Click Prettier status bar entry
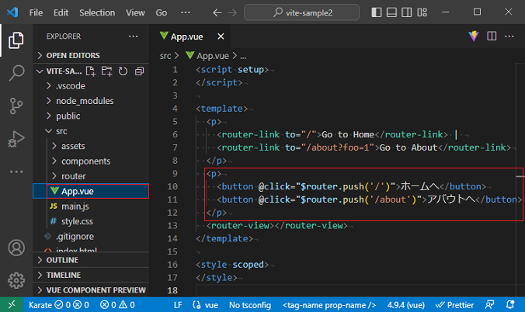The image size is (525, 312). [x=454, y=305]
